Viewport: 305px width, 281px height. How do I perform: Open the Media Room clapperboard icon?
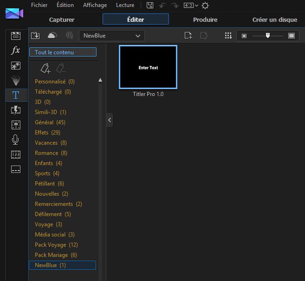16,36
